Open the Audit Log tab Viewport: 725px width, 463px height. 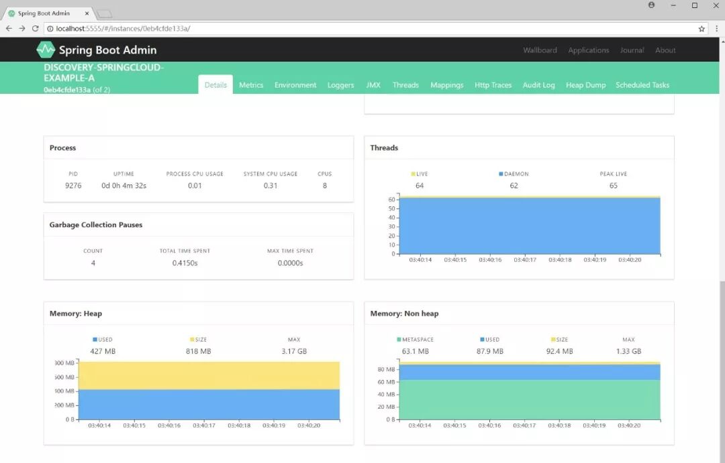point(538,85)
